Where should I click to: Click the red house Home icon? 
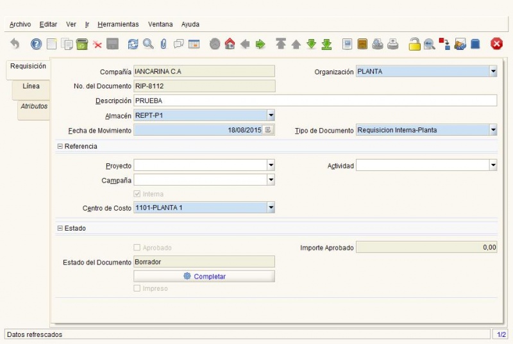point(230,44)
